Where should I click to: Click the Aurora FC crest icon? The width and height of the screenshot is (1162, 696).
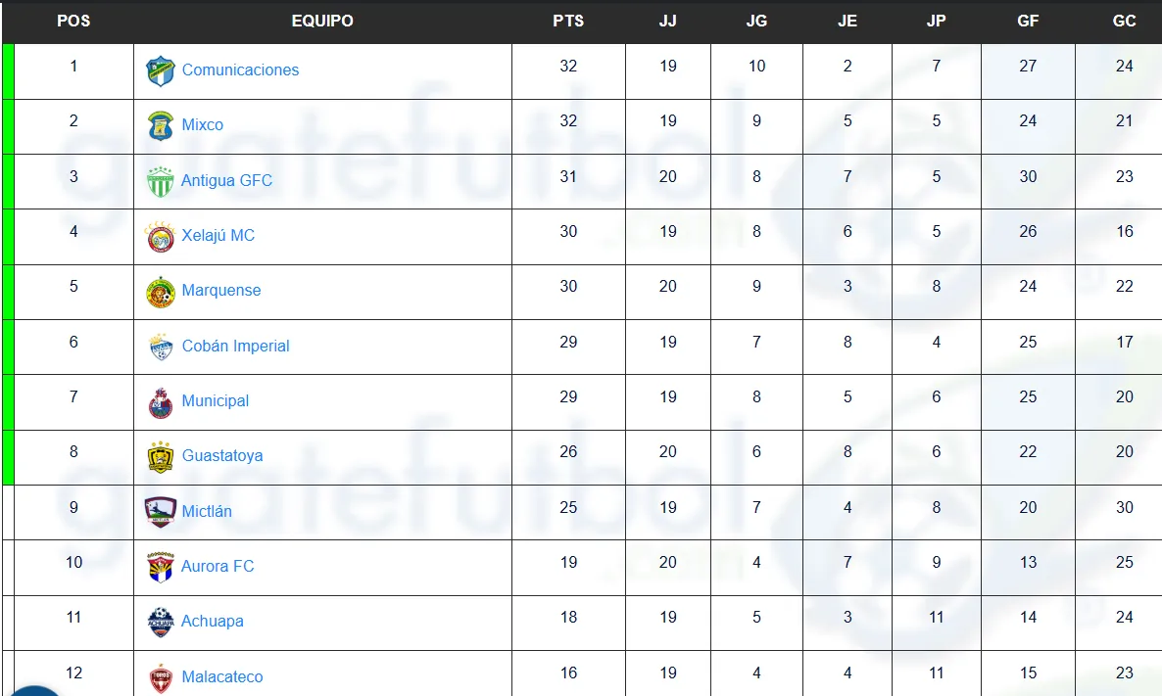click(x=160, y=567)
